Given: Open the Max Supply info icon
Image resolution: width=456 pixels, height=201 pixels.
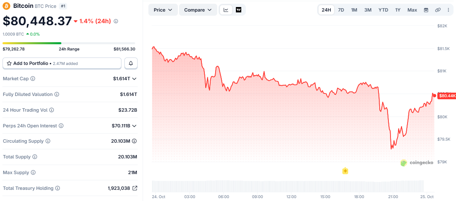Looking at the screenshot, I should point(33,172).
